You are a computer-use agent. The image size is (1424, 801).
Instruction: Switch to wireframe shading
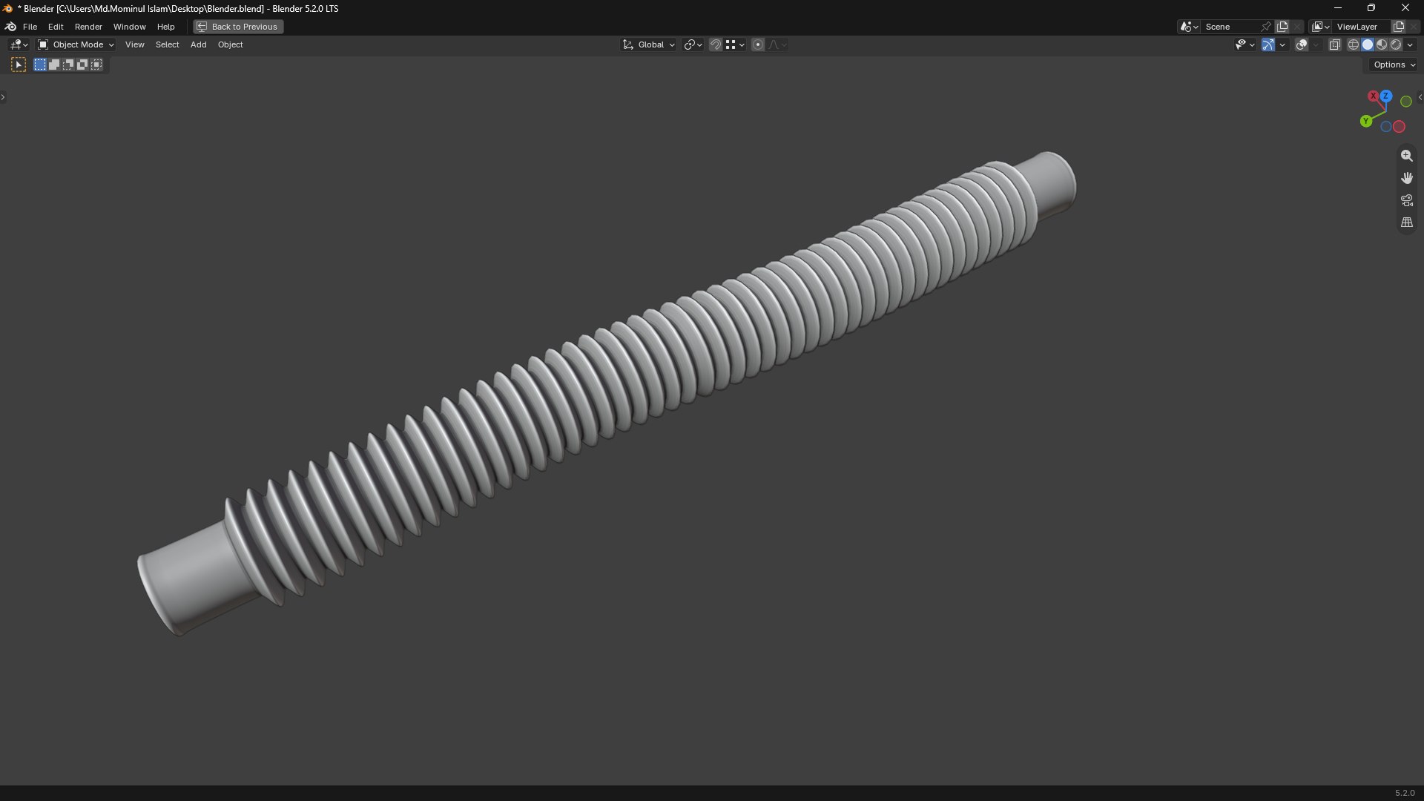point(1354,45)
